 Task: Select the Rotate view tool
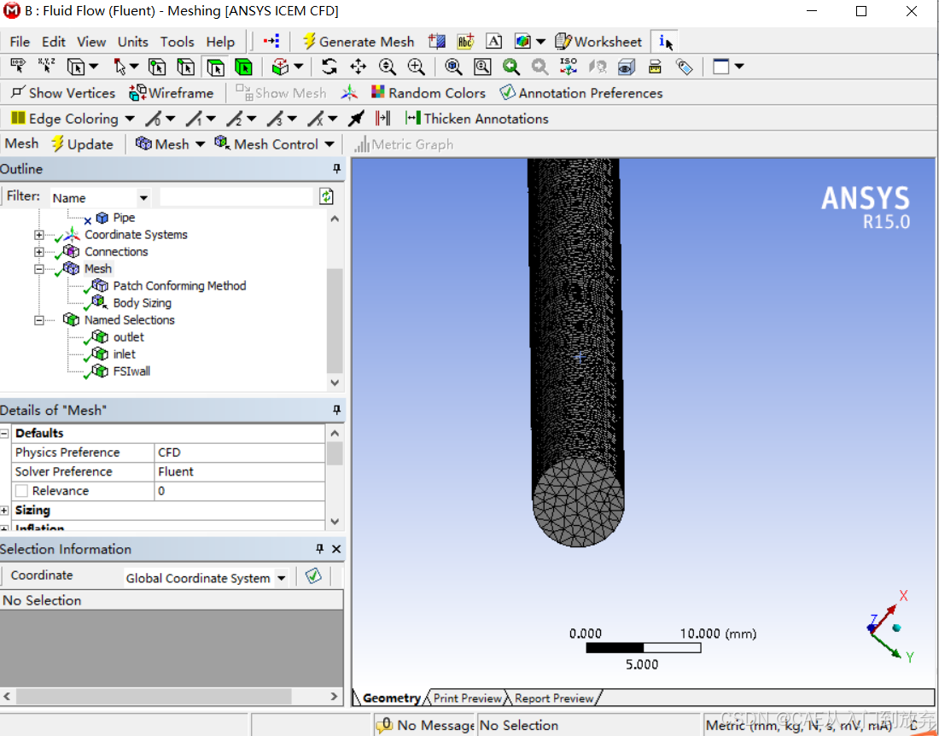pos(329,67)
